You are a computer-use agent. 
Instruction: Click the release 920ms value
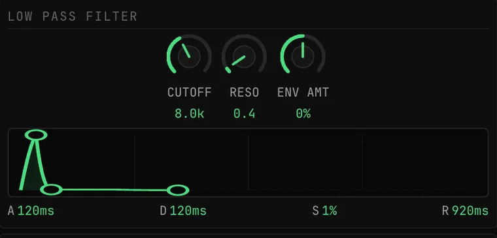click(x=470, y=211)
